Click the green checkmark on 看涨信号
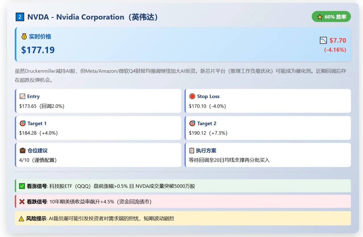Viewport: 363px width, 237px height. coord(22,186)
